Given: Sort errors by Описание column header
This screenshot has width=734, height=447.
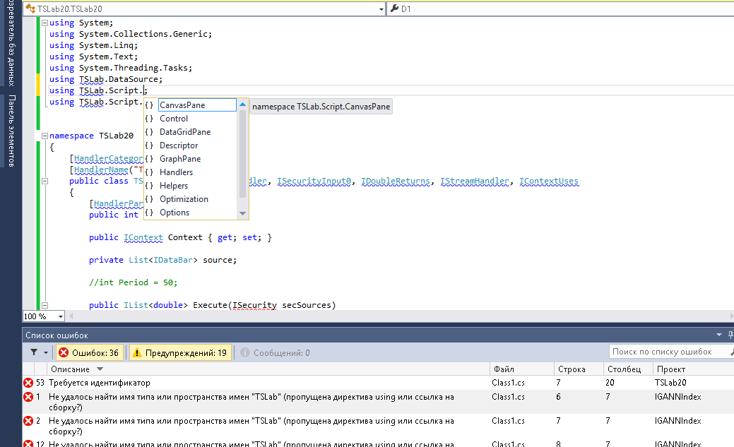Looking at the screenshot, I should (x=70, y=369).
